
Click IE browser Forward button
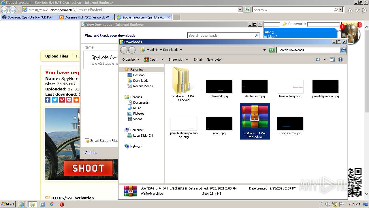(12, 10)
